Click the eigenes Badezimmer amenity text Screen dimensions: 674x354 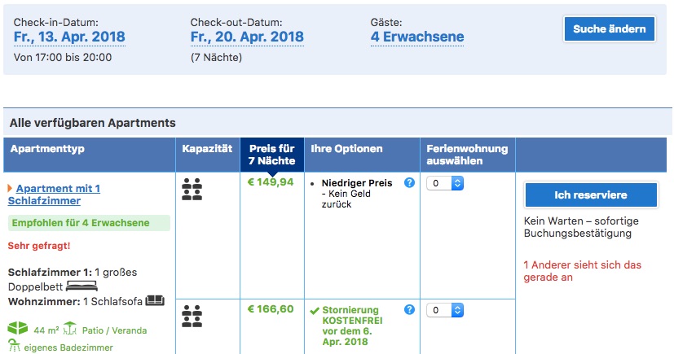(68, 347)
